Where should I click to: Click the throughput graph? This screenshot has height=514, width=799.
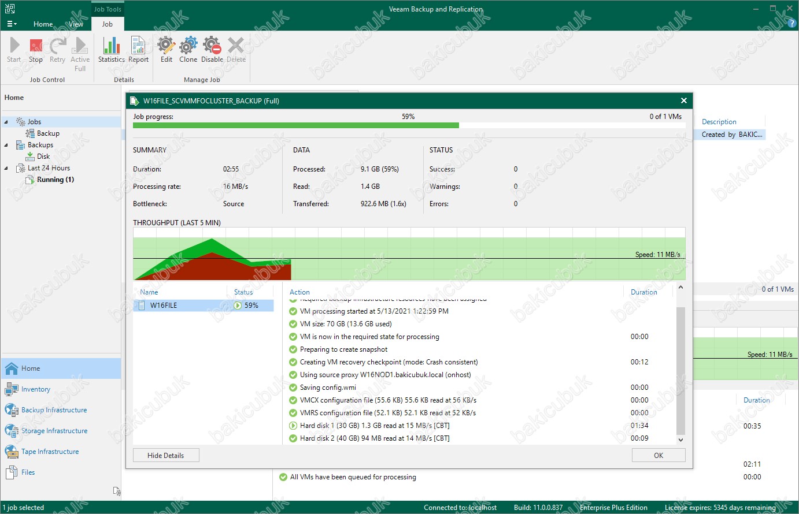(x=409, y=254)
